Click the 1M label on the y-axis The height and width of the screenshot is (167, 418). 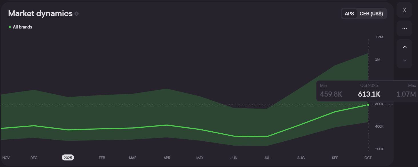(x=378, y=60)
